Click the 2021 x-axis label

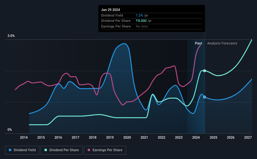point(144,137)
